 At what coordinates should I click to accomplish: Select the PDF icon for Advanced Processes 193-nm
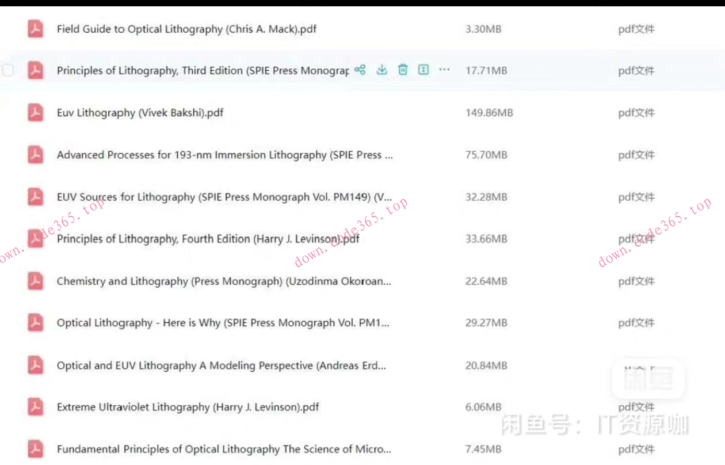click(36, 155)
